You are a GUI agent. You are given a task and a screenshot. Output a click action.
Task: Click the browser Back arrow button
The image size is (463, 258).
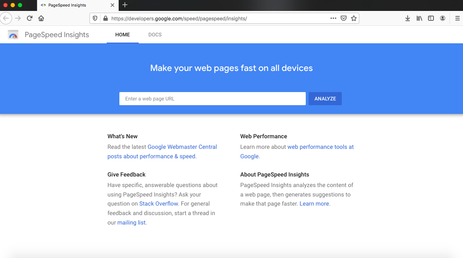[6, 18]
